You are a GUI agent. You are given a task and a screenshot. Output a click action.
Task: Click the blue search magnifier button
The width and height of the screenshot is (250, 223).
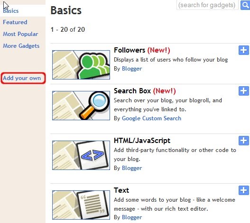245,5
